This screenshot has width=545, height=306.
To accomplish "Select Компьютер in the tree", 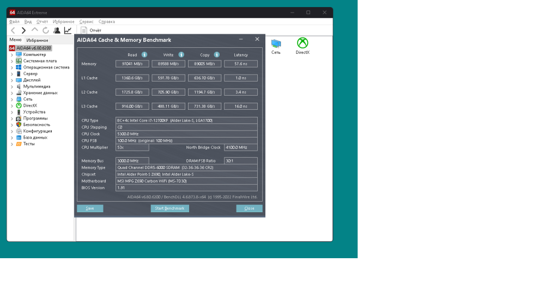I will point(34,54).
